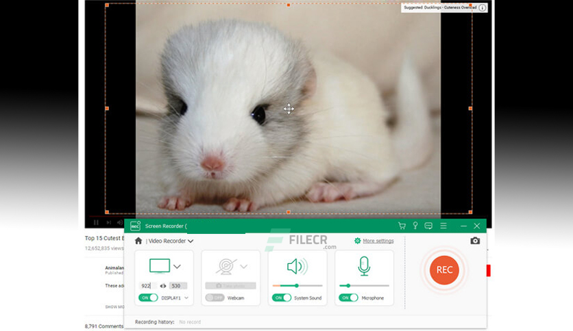Viewport: 573px width, 331px height.
Task: Click the key register icon
Action: pyautogui.click(x=415, y=226)
